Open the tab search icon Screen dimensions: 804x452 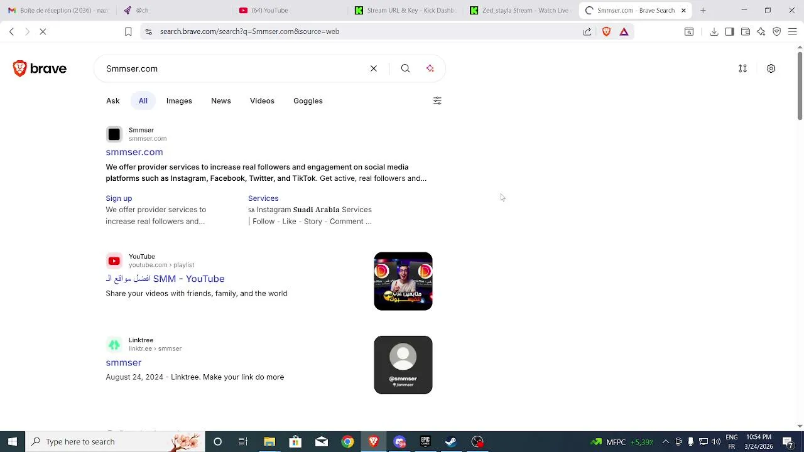click(689, 31)
